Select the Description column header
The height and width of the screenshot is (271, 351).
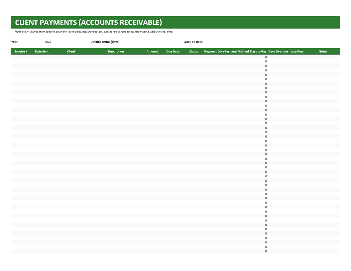tap(116, 51)
